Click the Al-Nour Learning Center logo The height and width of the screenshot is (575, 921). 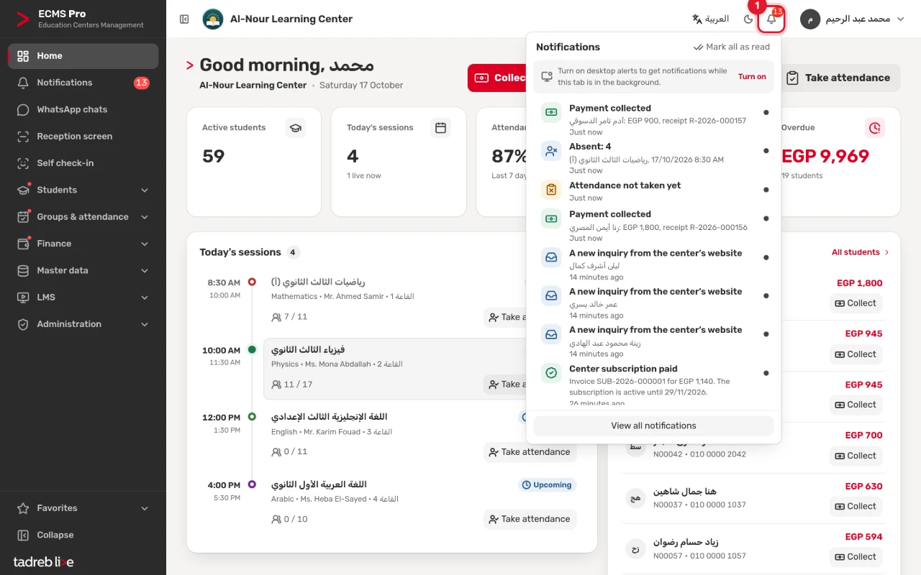click(x=212, y=19)
